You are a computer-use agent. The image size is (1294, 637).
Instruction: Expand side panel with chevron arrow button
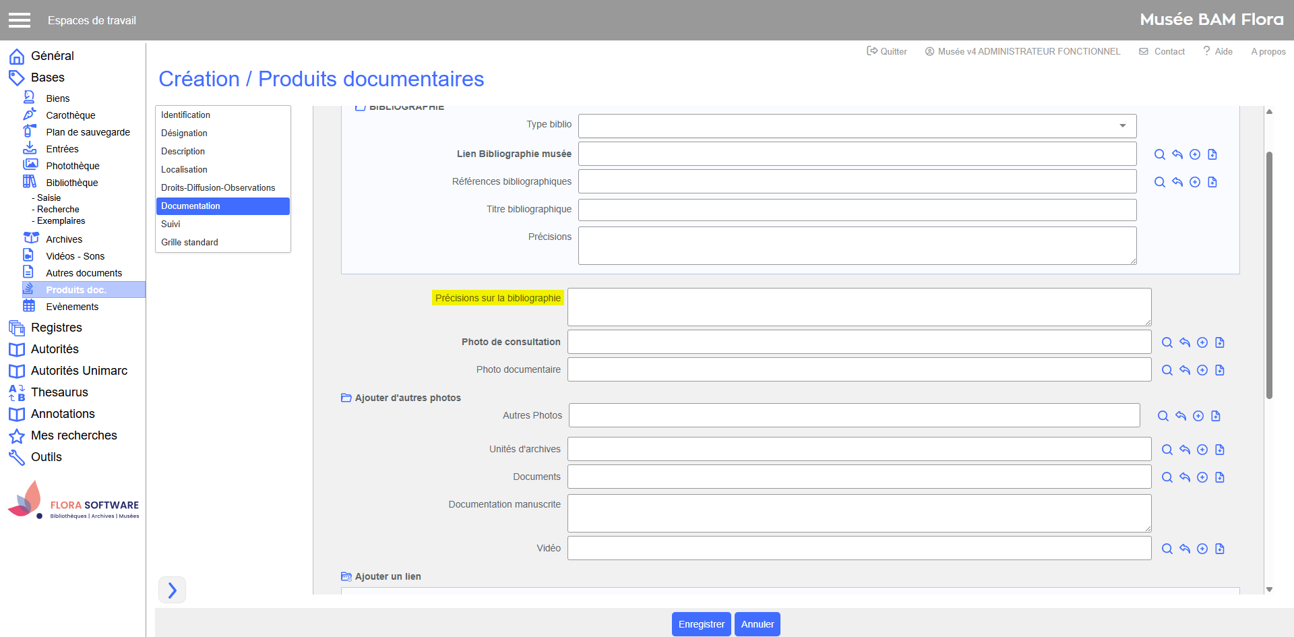pos(173,590)
